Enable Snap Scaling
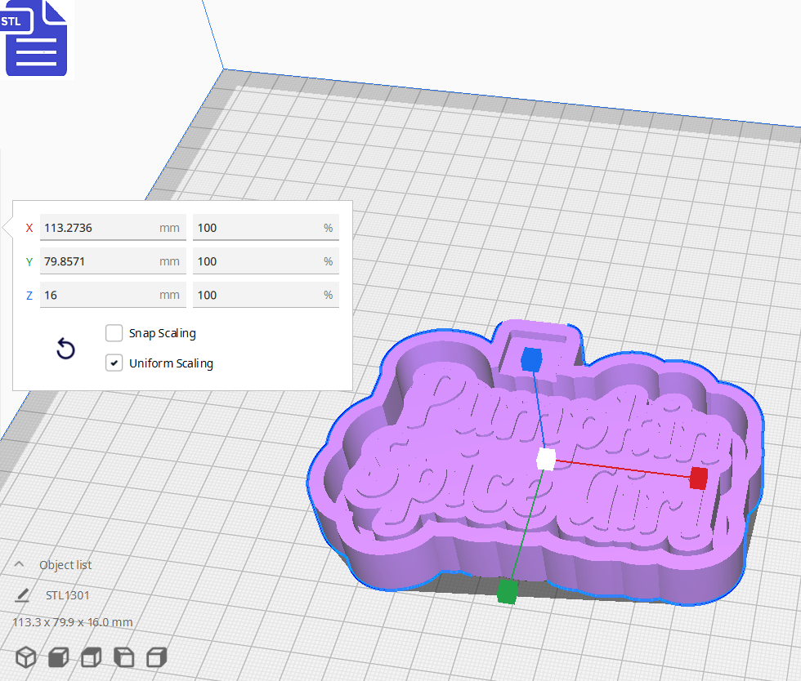This screenshot has height=681, width=801. (x=114, y=333)
